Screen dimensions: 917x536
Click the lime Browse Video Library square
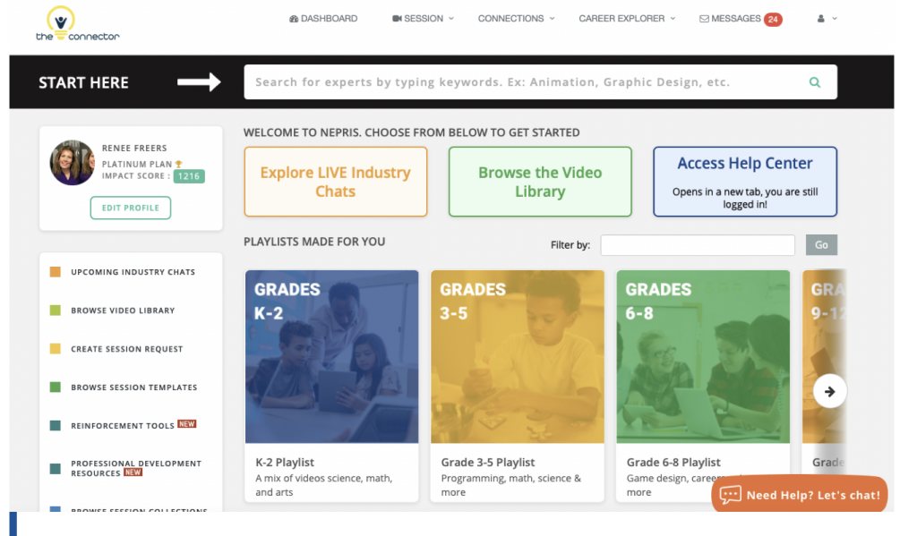(x=56, y=311)
